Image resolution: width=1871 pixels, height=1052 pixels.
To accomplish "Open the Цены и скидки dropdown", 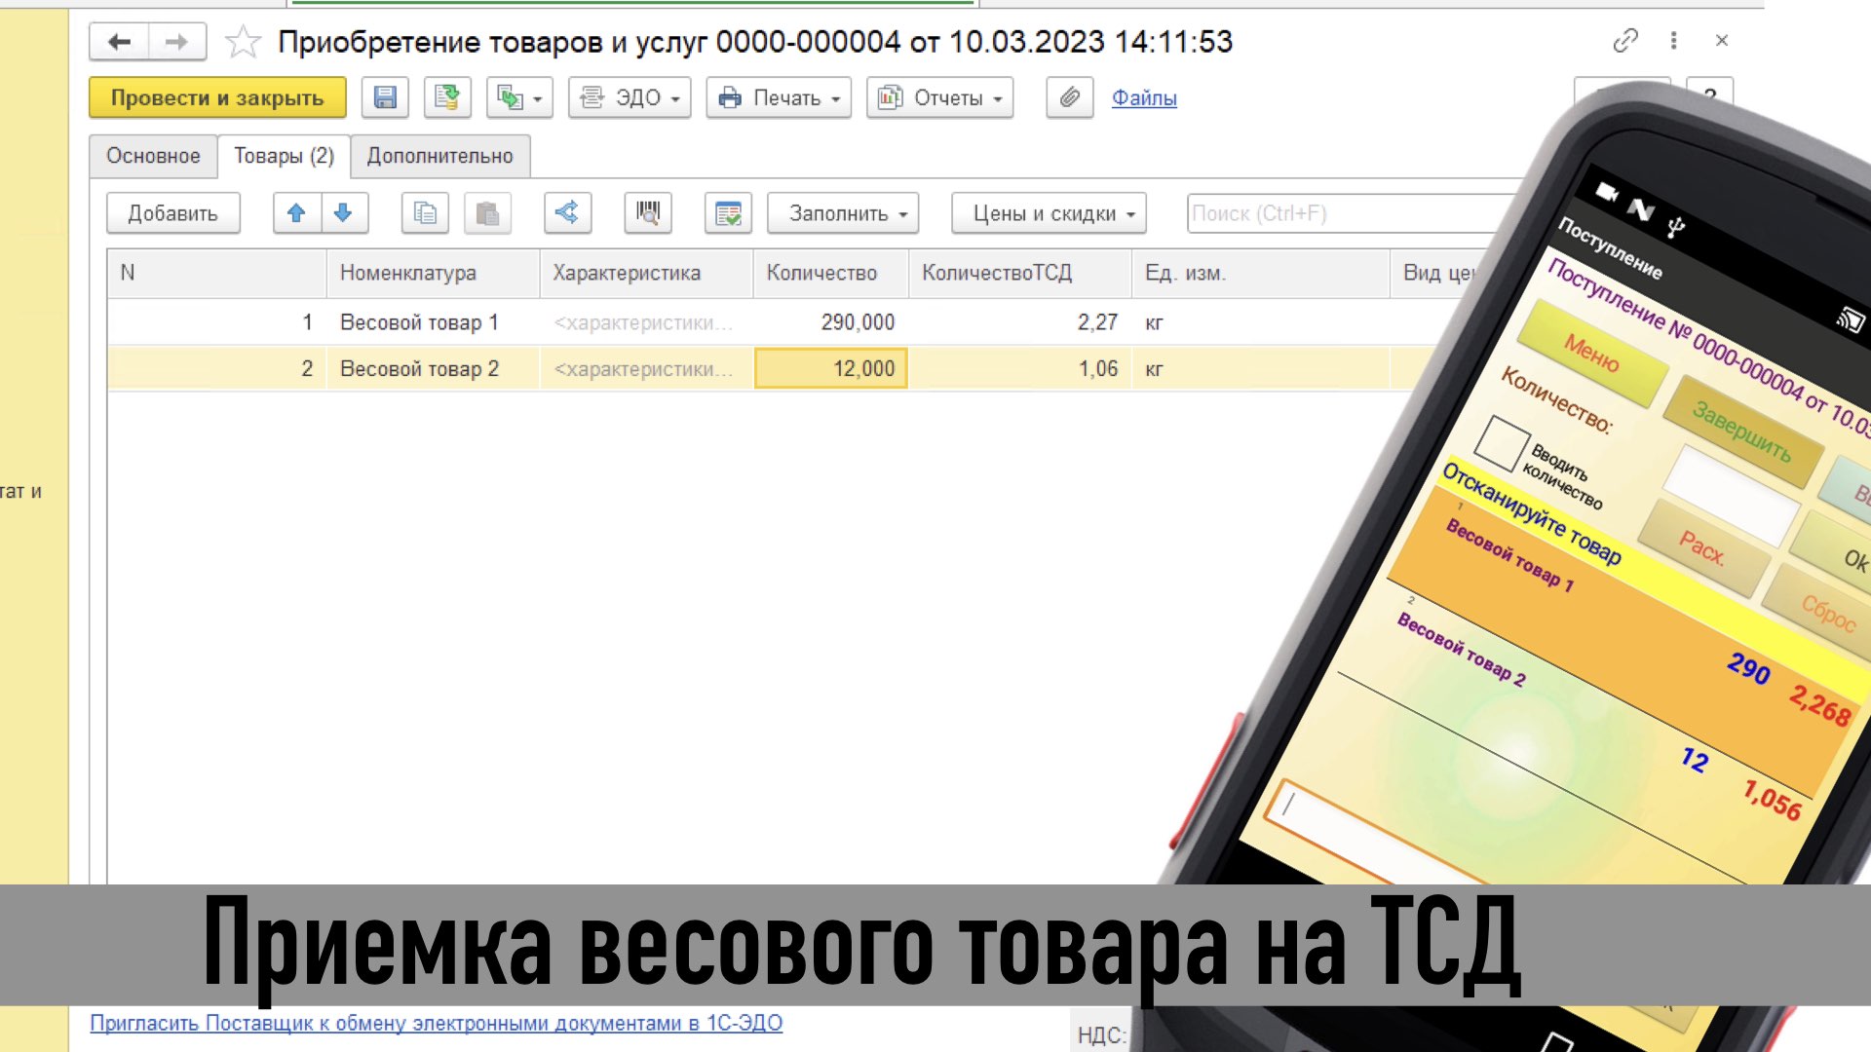I will point(1049,213).
